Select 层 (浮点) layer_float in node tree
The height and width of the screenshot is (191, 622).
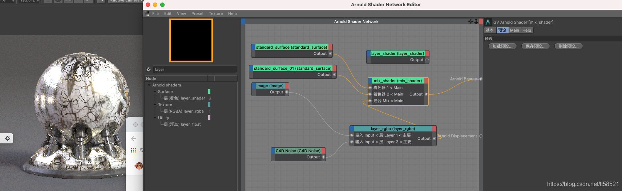182,124
